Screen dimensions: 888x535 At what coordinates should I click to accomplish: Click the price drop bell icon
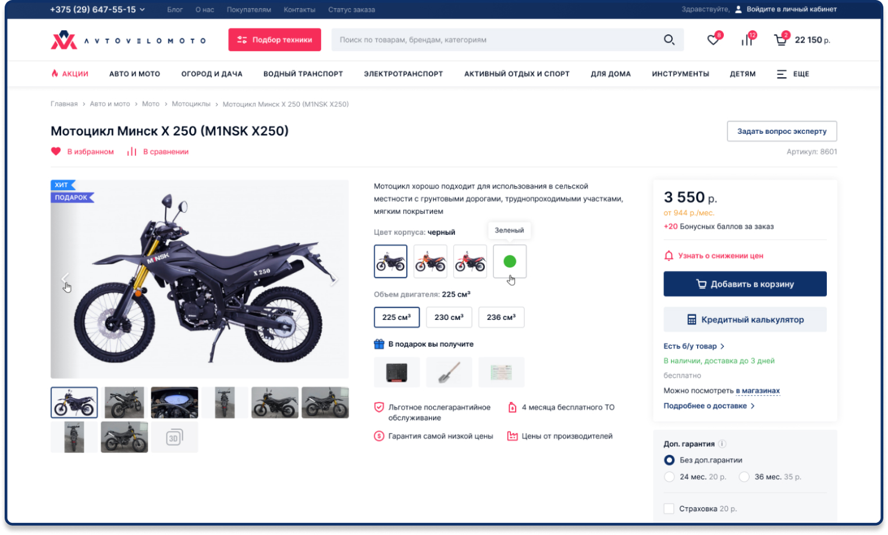tap(669, 255)
